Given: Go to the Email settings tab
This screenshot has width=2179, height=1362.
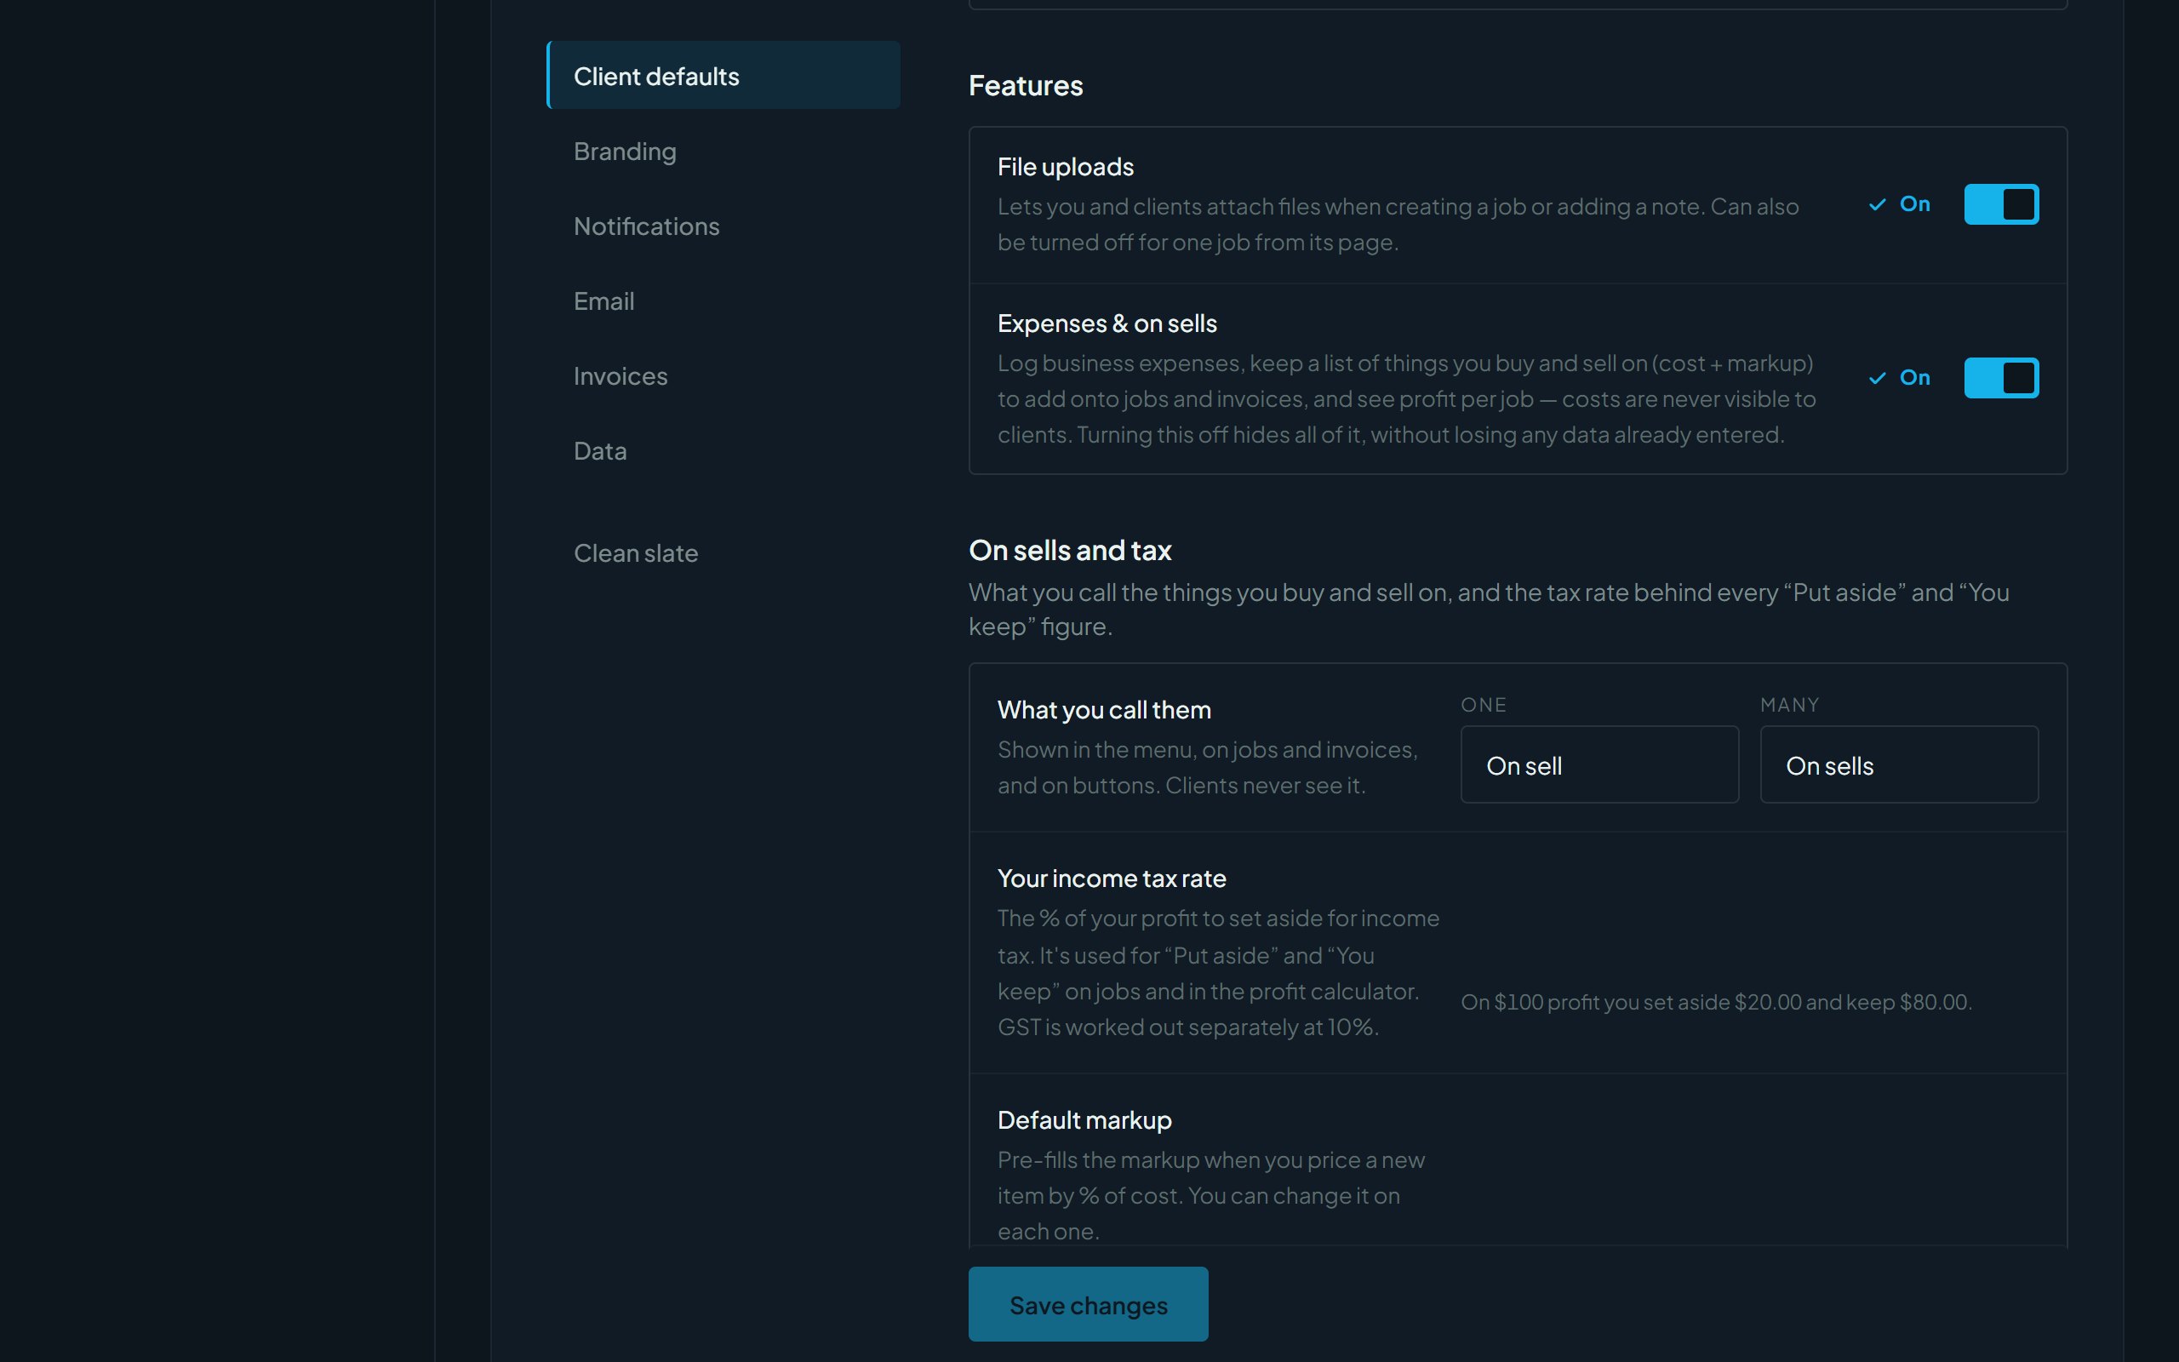Looking at the screenshot, I should coord(723,300).
